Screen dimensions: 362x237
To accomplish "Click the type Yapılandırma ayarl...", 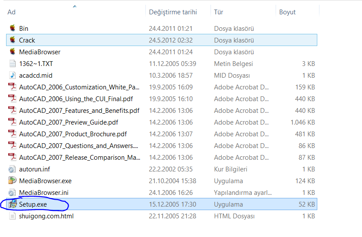I will pyautogui.click(x=243, y=193).
